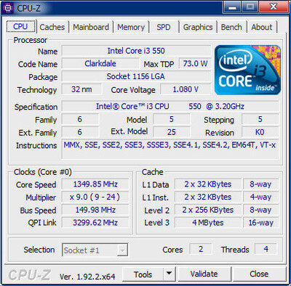The image size is (291, 286).
Task: Go to the Memory tab
Action: pos(131,27)
